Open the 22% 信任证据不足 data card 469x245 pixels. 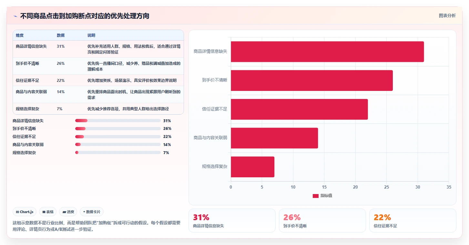[x=413, y=220]
